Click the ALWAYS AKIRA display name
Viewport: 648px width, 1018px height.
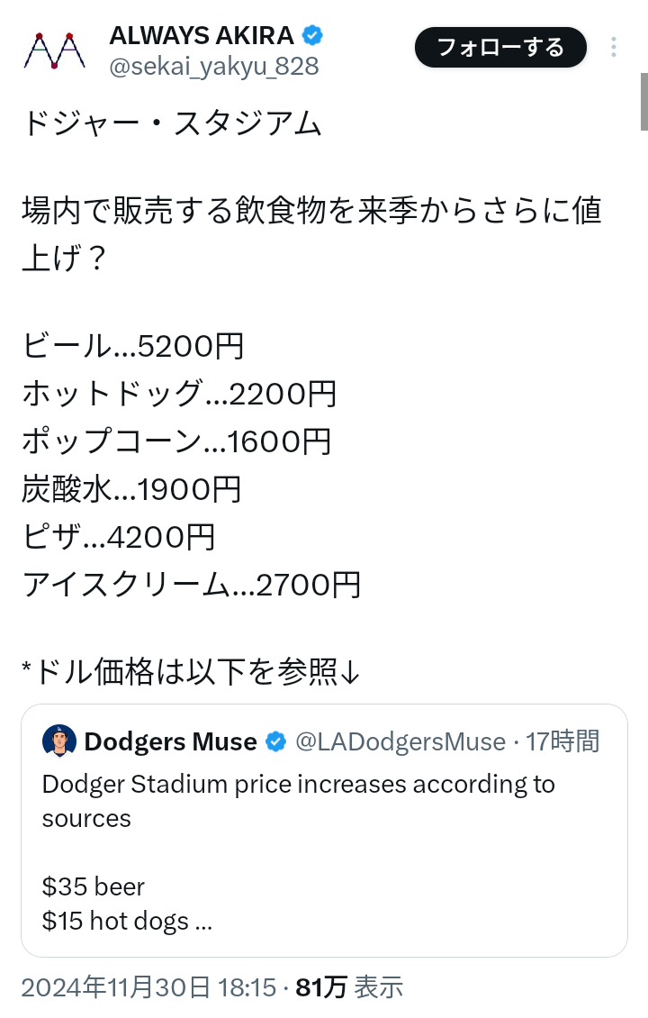[x=202, y=36]
